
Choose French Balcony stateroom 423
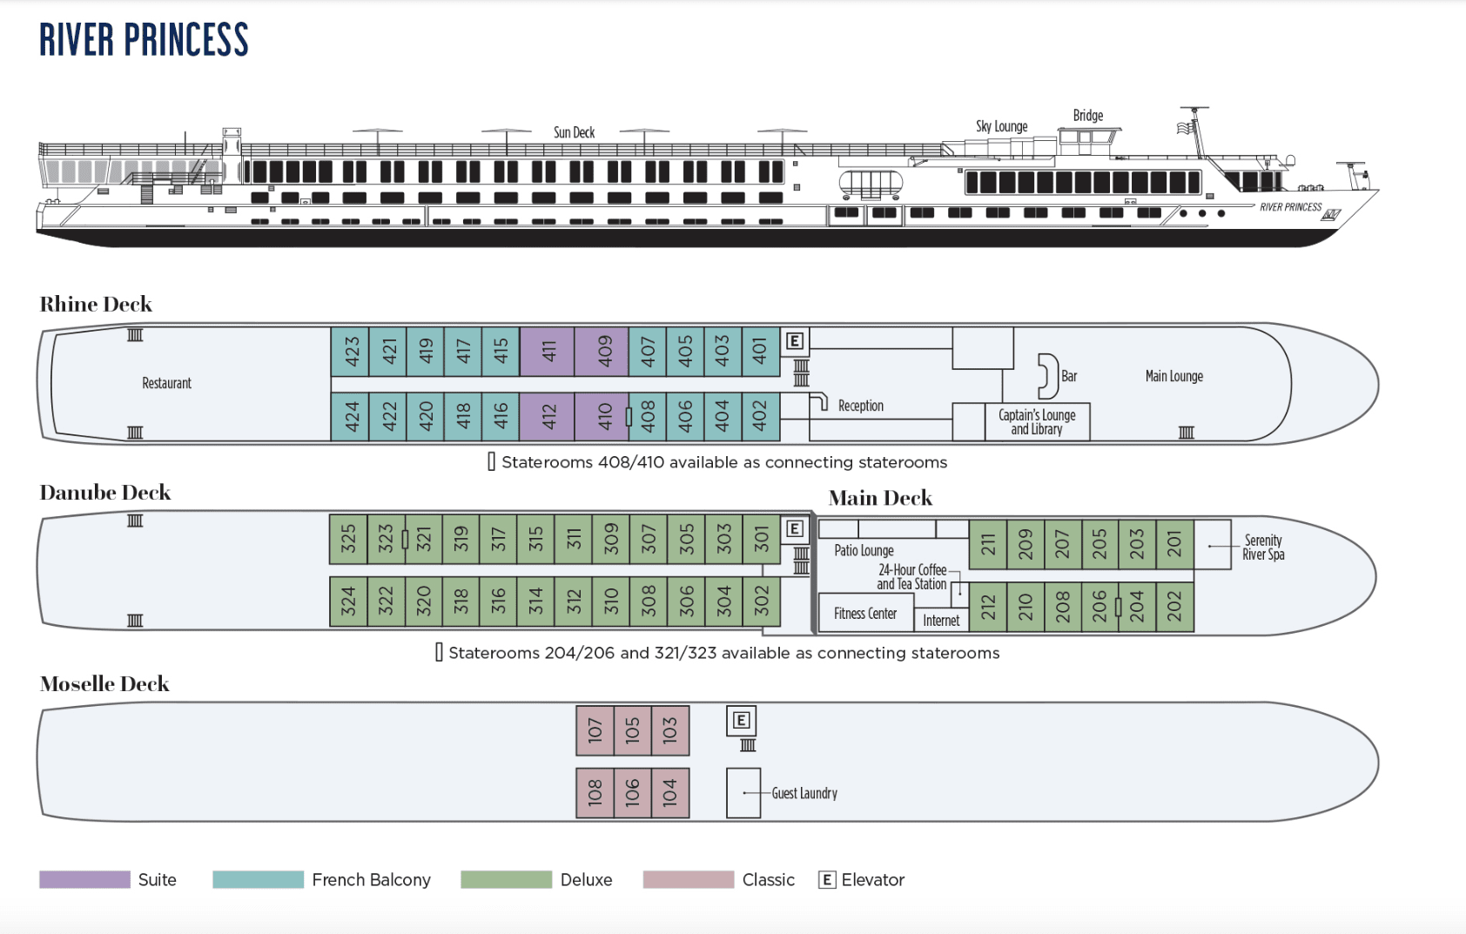point(350,352)
